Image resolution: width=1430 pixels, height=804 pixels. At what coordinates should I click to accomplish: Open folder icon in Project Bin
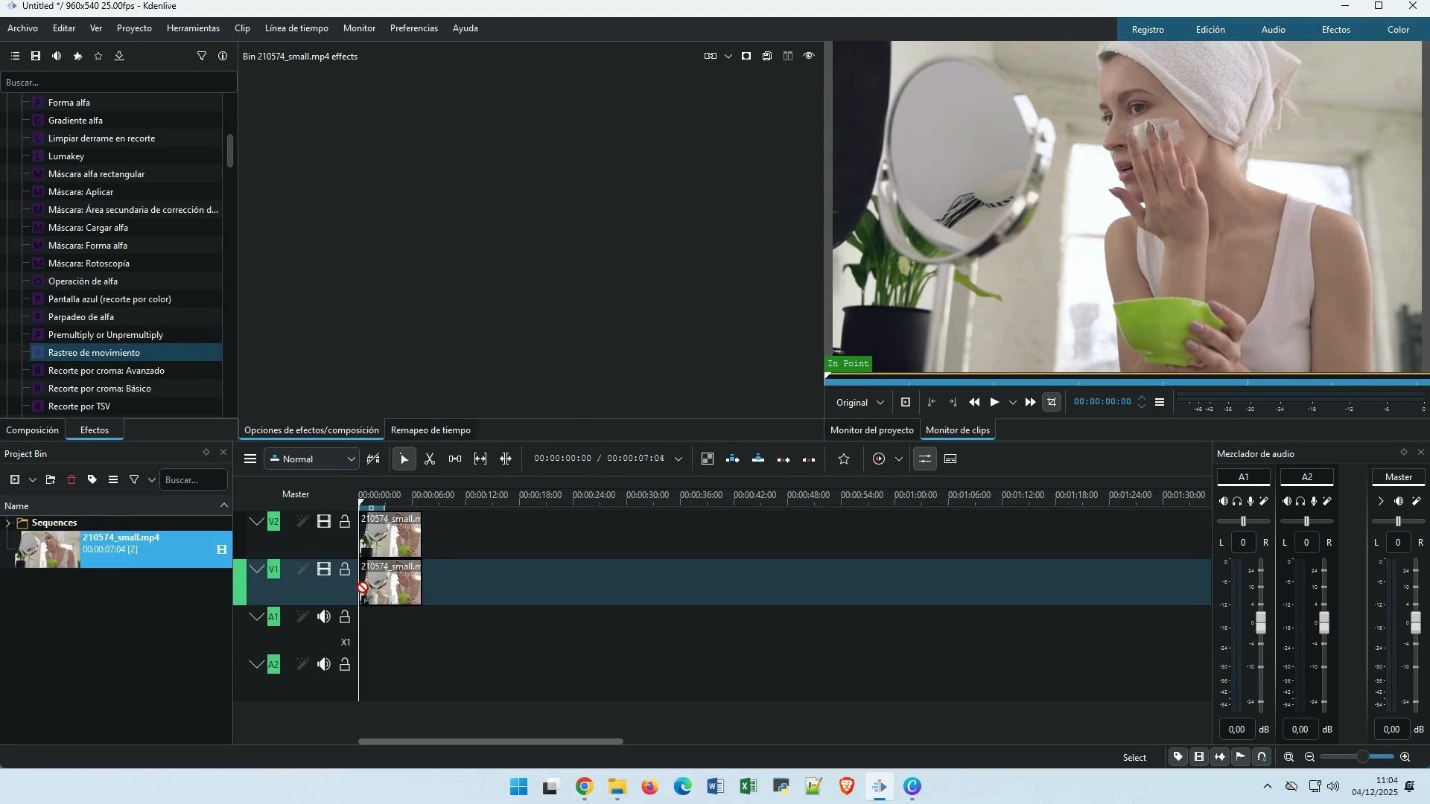click(x=51, y=480)
